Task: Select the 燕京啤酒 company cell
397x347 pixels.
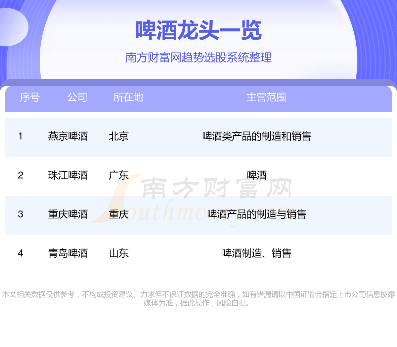Action: click(x=68, y=136)
